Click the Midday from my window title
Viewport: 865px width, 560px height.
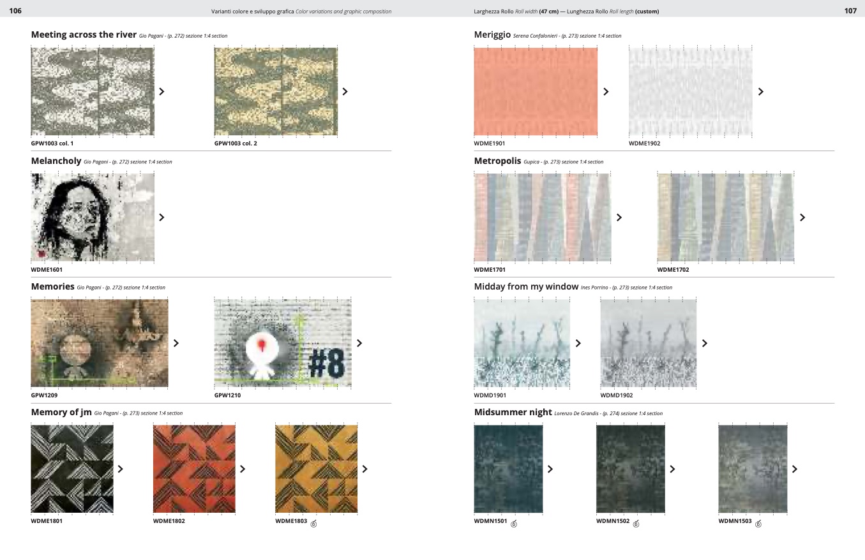[526, 287]
